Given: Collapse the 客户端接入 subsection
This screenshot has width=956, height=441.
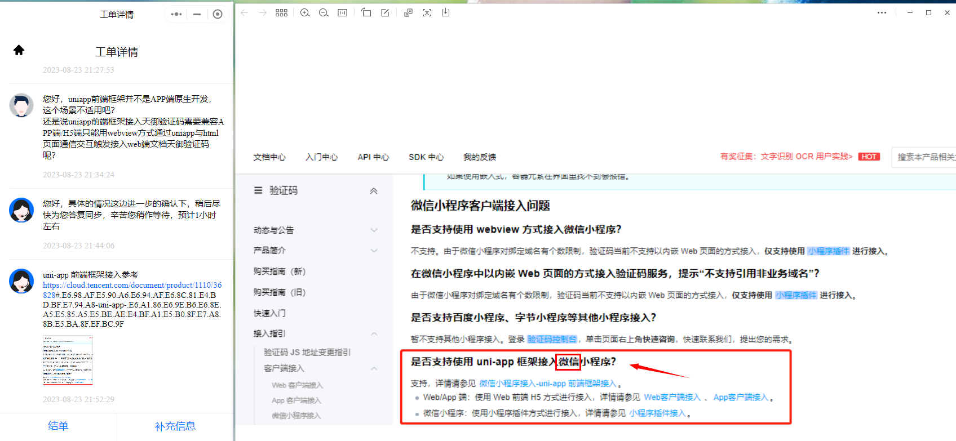Looking at the screenshot, I should point(374,368).
